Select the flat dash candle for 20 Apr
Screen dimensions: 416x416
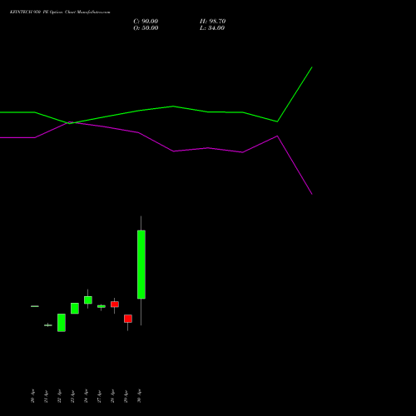pos(35,306)
